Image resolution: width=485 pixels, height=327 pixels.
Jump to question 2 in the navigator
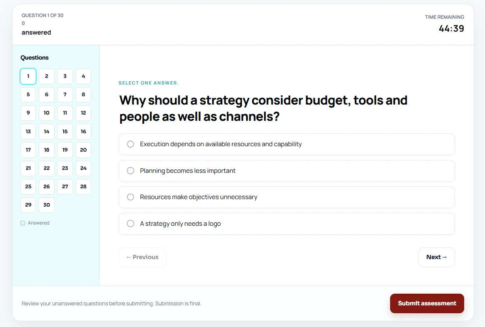[46, 76]
